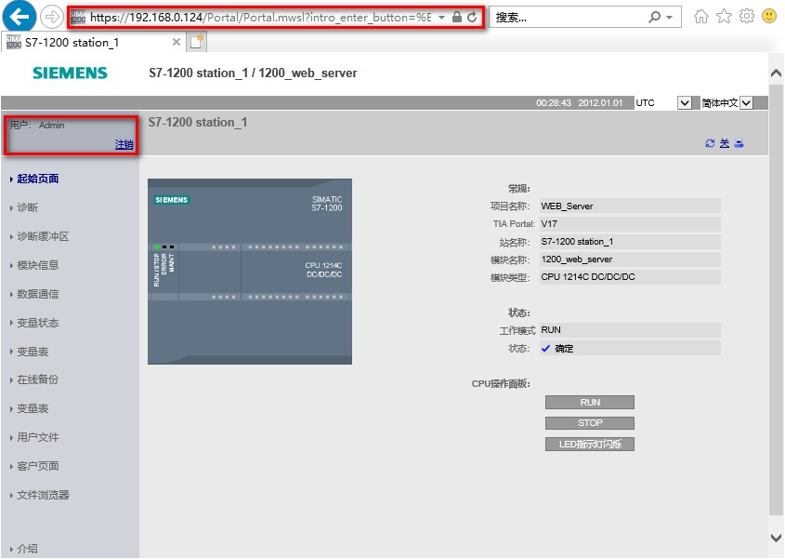Viewport: 785px width, 559px height.
Task: Open browser Tools gear icon
Action: click(x=747, y=17)
